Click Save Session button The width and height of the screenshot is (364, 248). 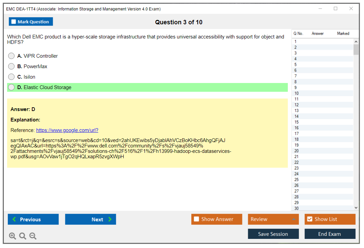coord(273,234)
